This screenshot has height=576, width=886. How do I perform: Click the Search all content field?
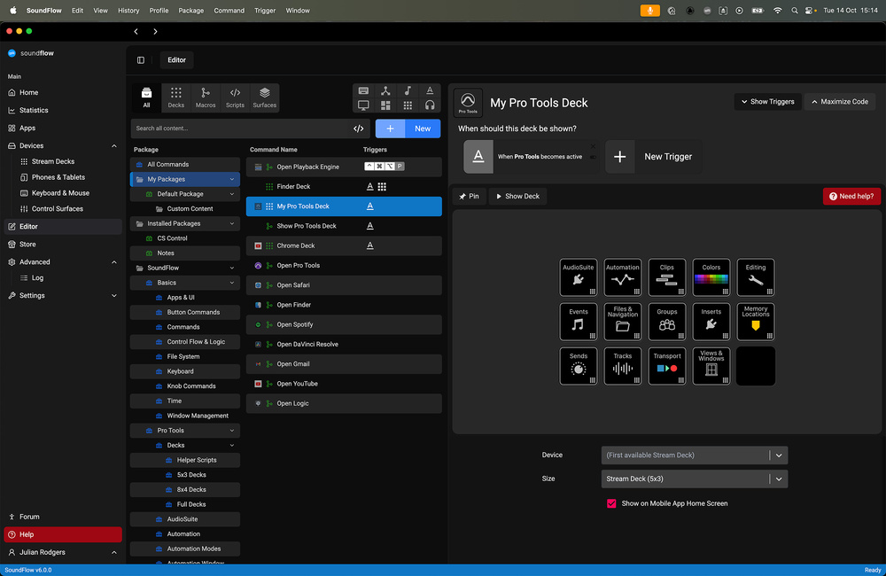click(239, 128)
